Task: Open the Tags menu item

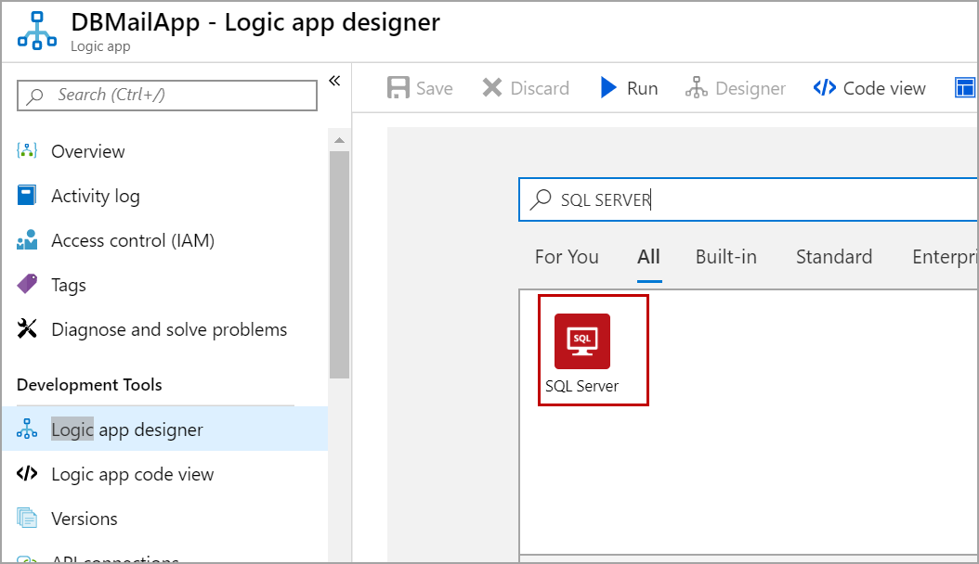Action: click(68, 285)
